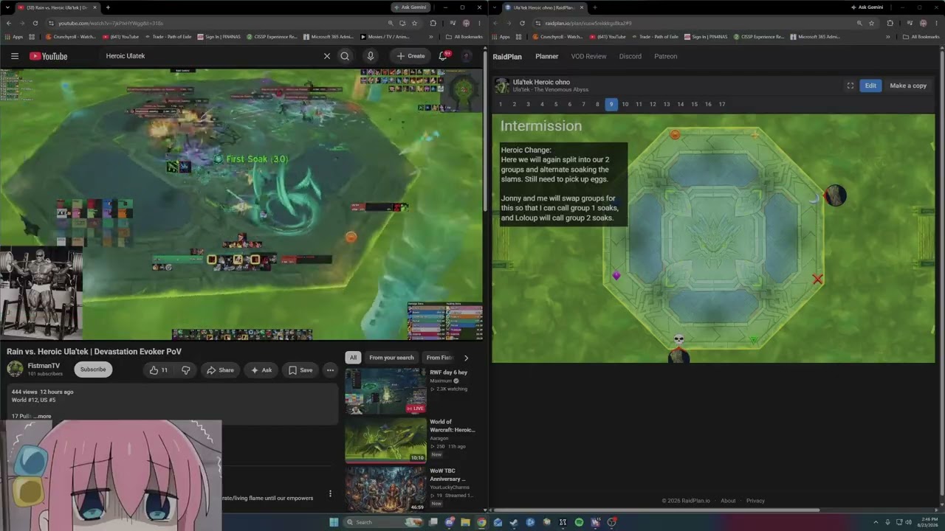
Task: Go to plan slide 17
Action: click(722, 105)
